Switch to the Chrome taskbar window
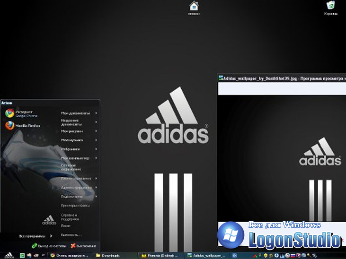 pyautogui.click(x=70, y=256)
